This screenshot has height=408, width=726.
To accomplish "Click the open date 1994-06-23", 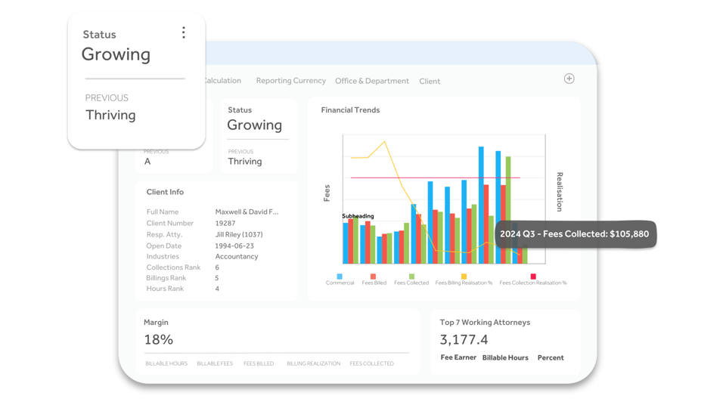I will tap(234, 246).
